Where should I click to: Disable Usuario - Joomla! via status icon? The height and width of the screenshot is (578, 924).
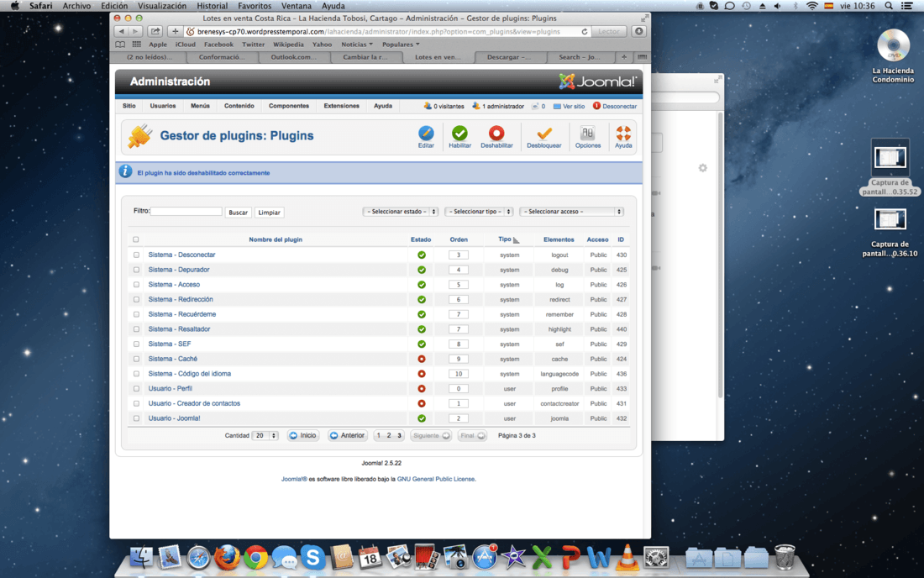[x=422, y=418]
